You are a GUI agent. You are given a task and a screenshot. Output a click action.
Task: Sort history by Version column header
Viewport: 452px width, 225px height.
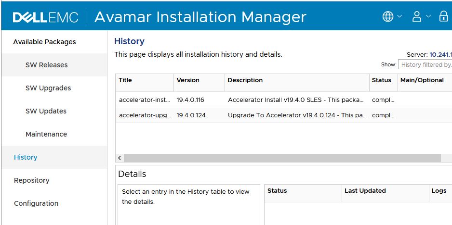pyautogui.click(x=188, y=80)
